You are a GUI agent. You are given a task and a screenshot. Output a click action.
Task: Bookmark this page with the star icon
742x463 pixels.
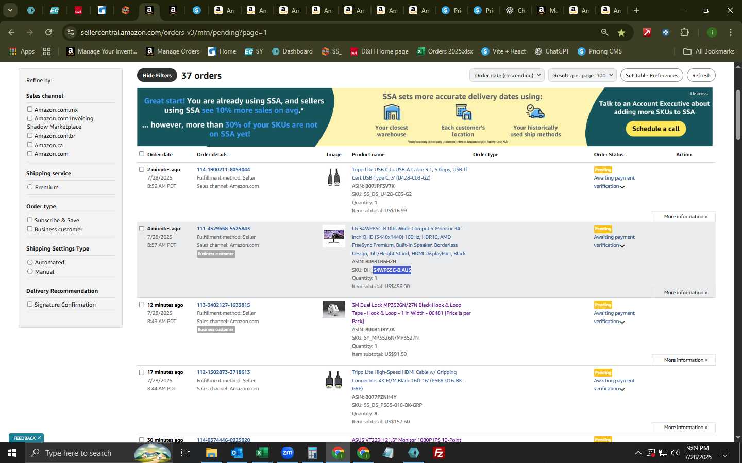[621, 32]
